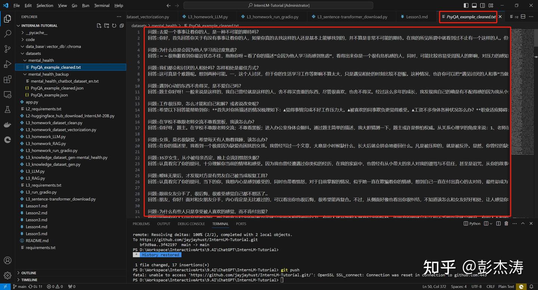The image size is (538, 290).
Task: Close the PsyQA_example_cleaned.txt tab
Action: pos(500,17)
